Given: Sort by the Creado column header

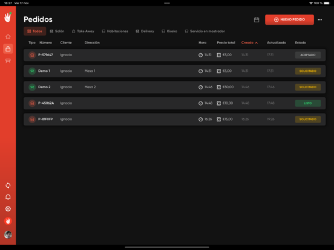Looking at the screenshot, I should (249, 43).
